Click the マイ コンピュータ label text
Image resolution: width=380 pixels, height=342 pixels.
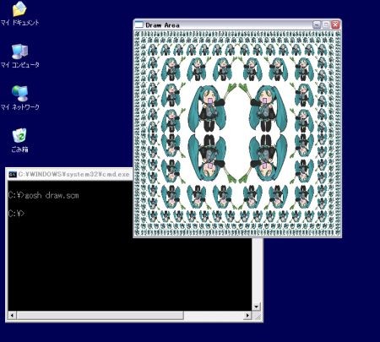pos(19,65)
